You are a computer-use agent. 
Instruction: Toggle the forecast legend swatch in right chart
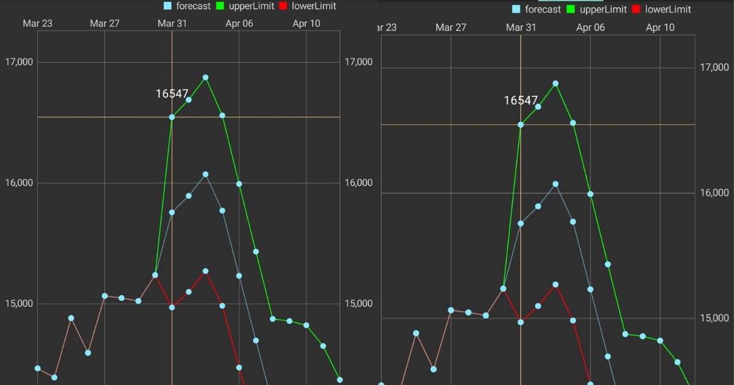516,9
